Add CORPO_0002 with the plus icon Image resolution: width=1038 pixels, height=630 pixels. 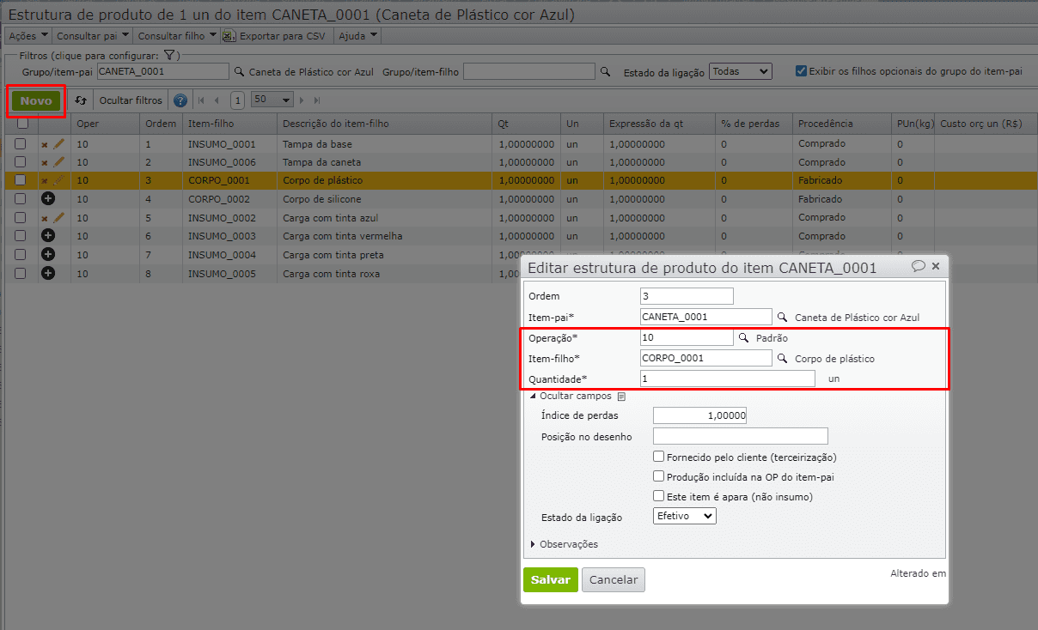pyautogui.click(x=48, y=199)
